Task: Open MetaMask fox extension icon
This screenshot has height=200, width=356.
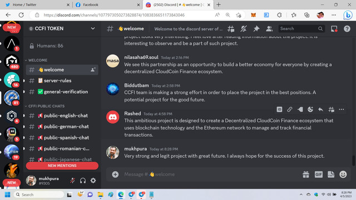Action: point(254,15)
